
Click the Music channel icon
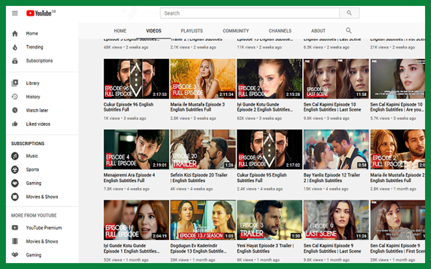tap(15, 156)
